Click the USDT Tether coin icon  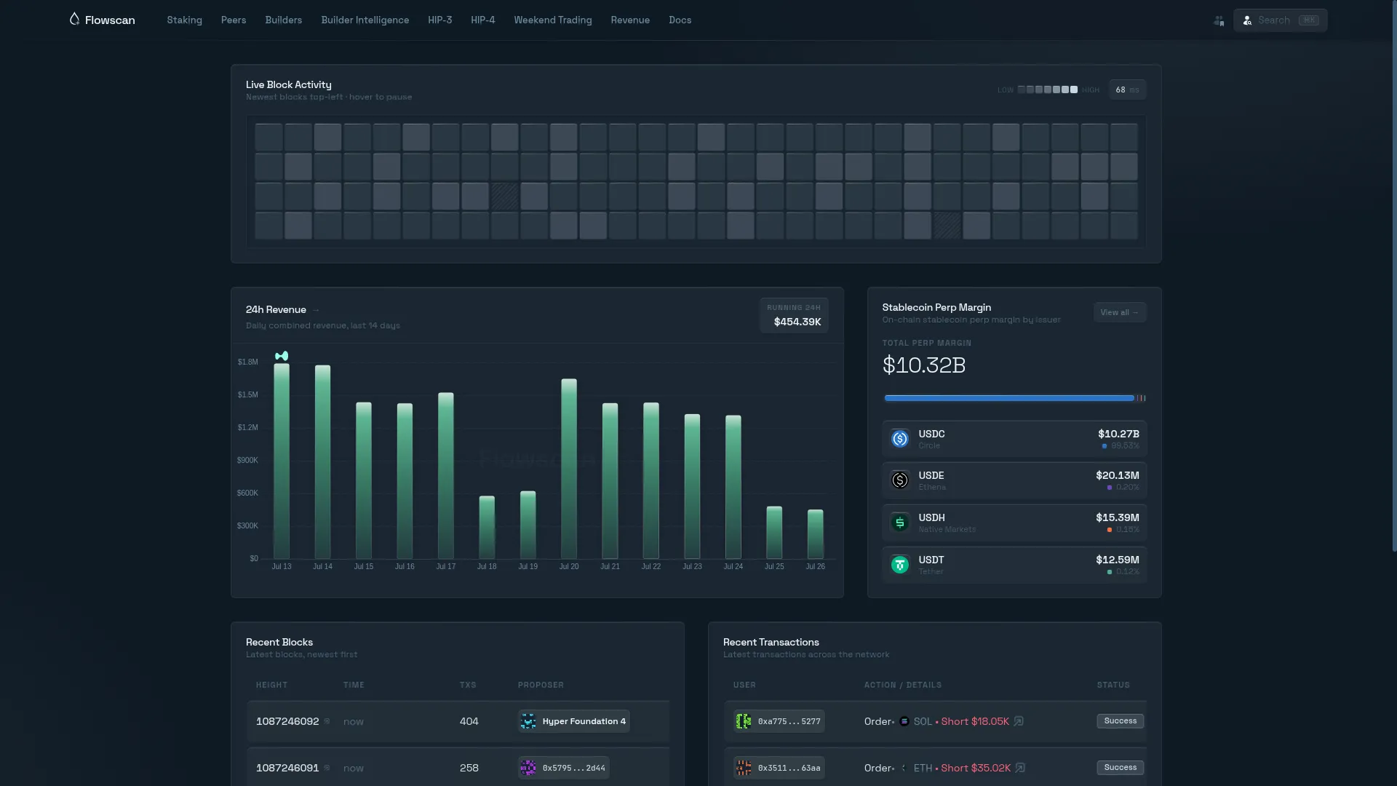click(x=900, y=565)
